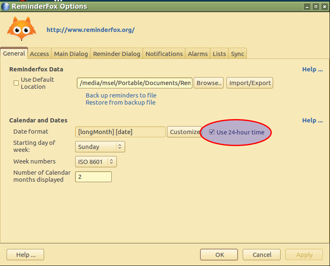The height and width of the screenshot is (266, 330).
Task: Select the Notifications tab
Action: tap(164, 54)
